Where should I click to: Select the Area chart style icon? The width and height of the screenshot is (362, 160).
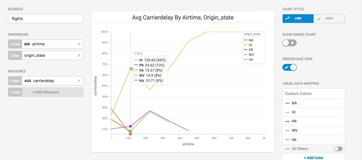tap(319, 19)
